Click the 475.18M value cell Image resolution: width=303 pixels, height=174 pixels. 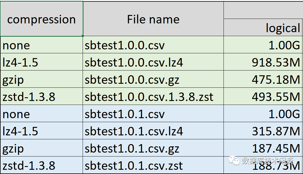(263, 80)
